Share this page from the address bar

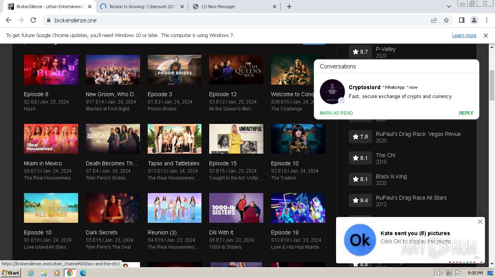[x=434, y=20]
